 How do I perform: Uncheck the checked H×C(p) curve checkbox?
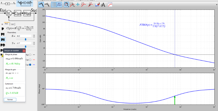[30, 65]
